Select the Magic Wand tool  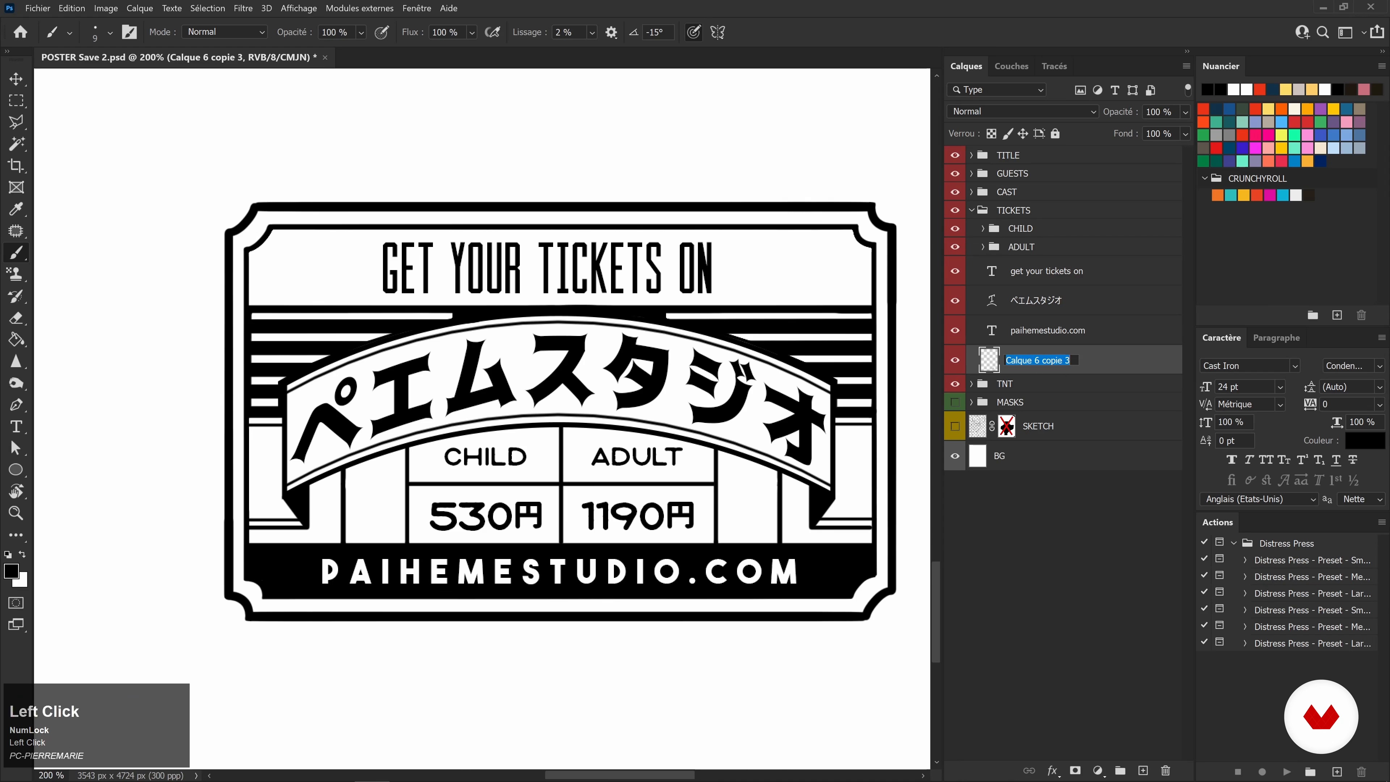click(16, 144)
